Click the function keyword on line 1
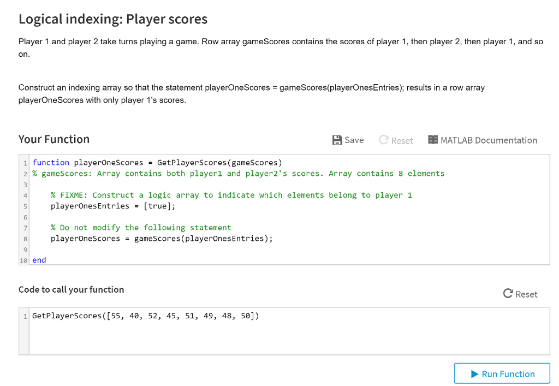Screen dimensions: 559x386 pos(51,162)
